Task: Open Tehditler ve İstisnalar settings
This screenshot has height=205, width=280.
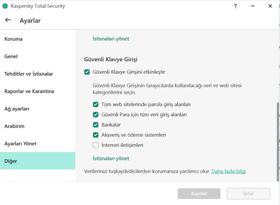Action: click(x=29, y=74)
